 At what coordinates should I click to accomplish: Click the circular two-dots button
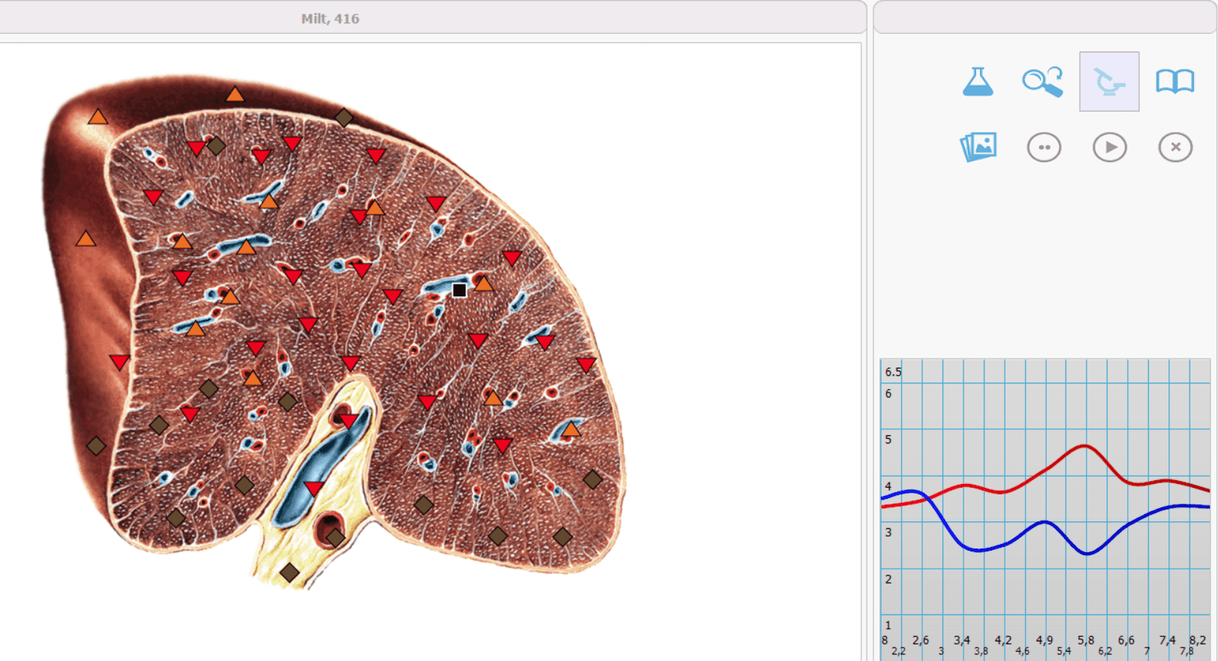coord(1044,147)
